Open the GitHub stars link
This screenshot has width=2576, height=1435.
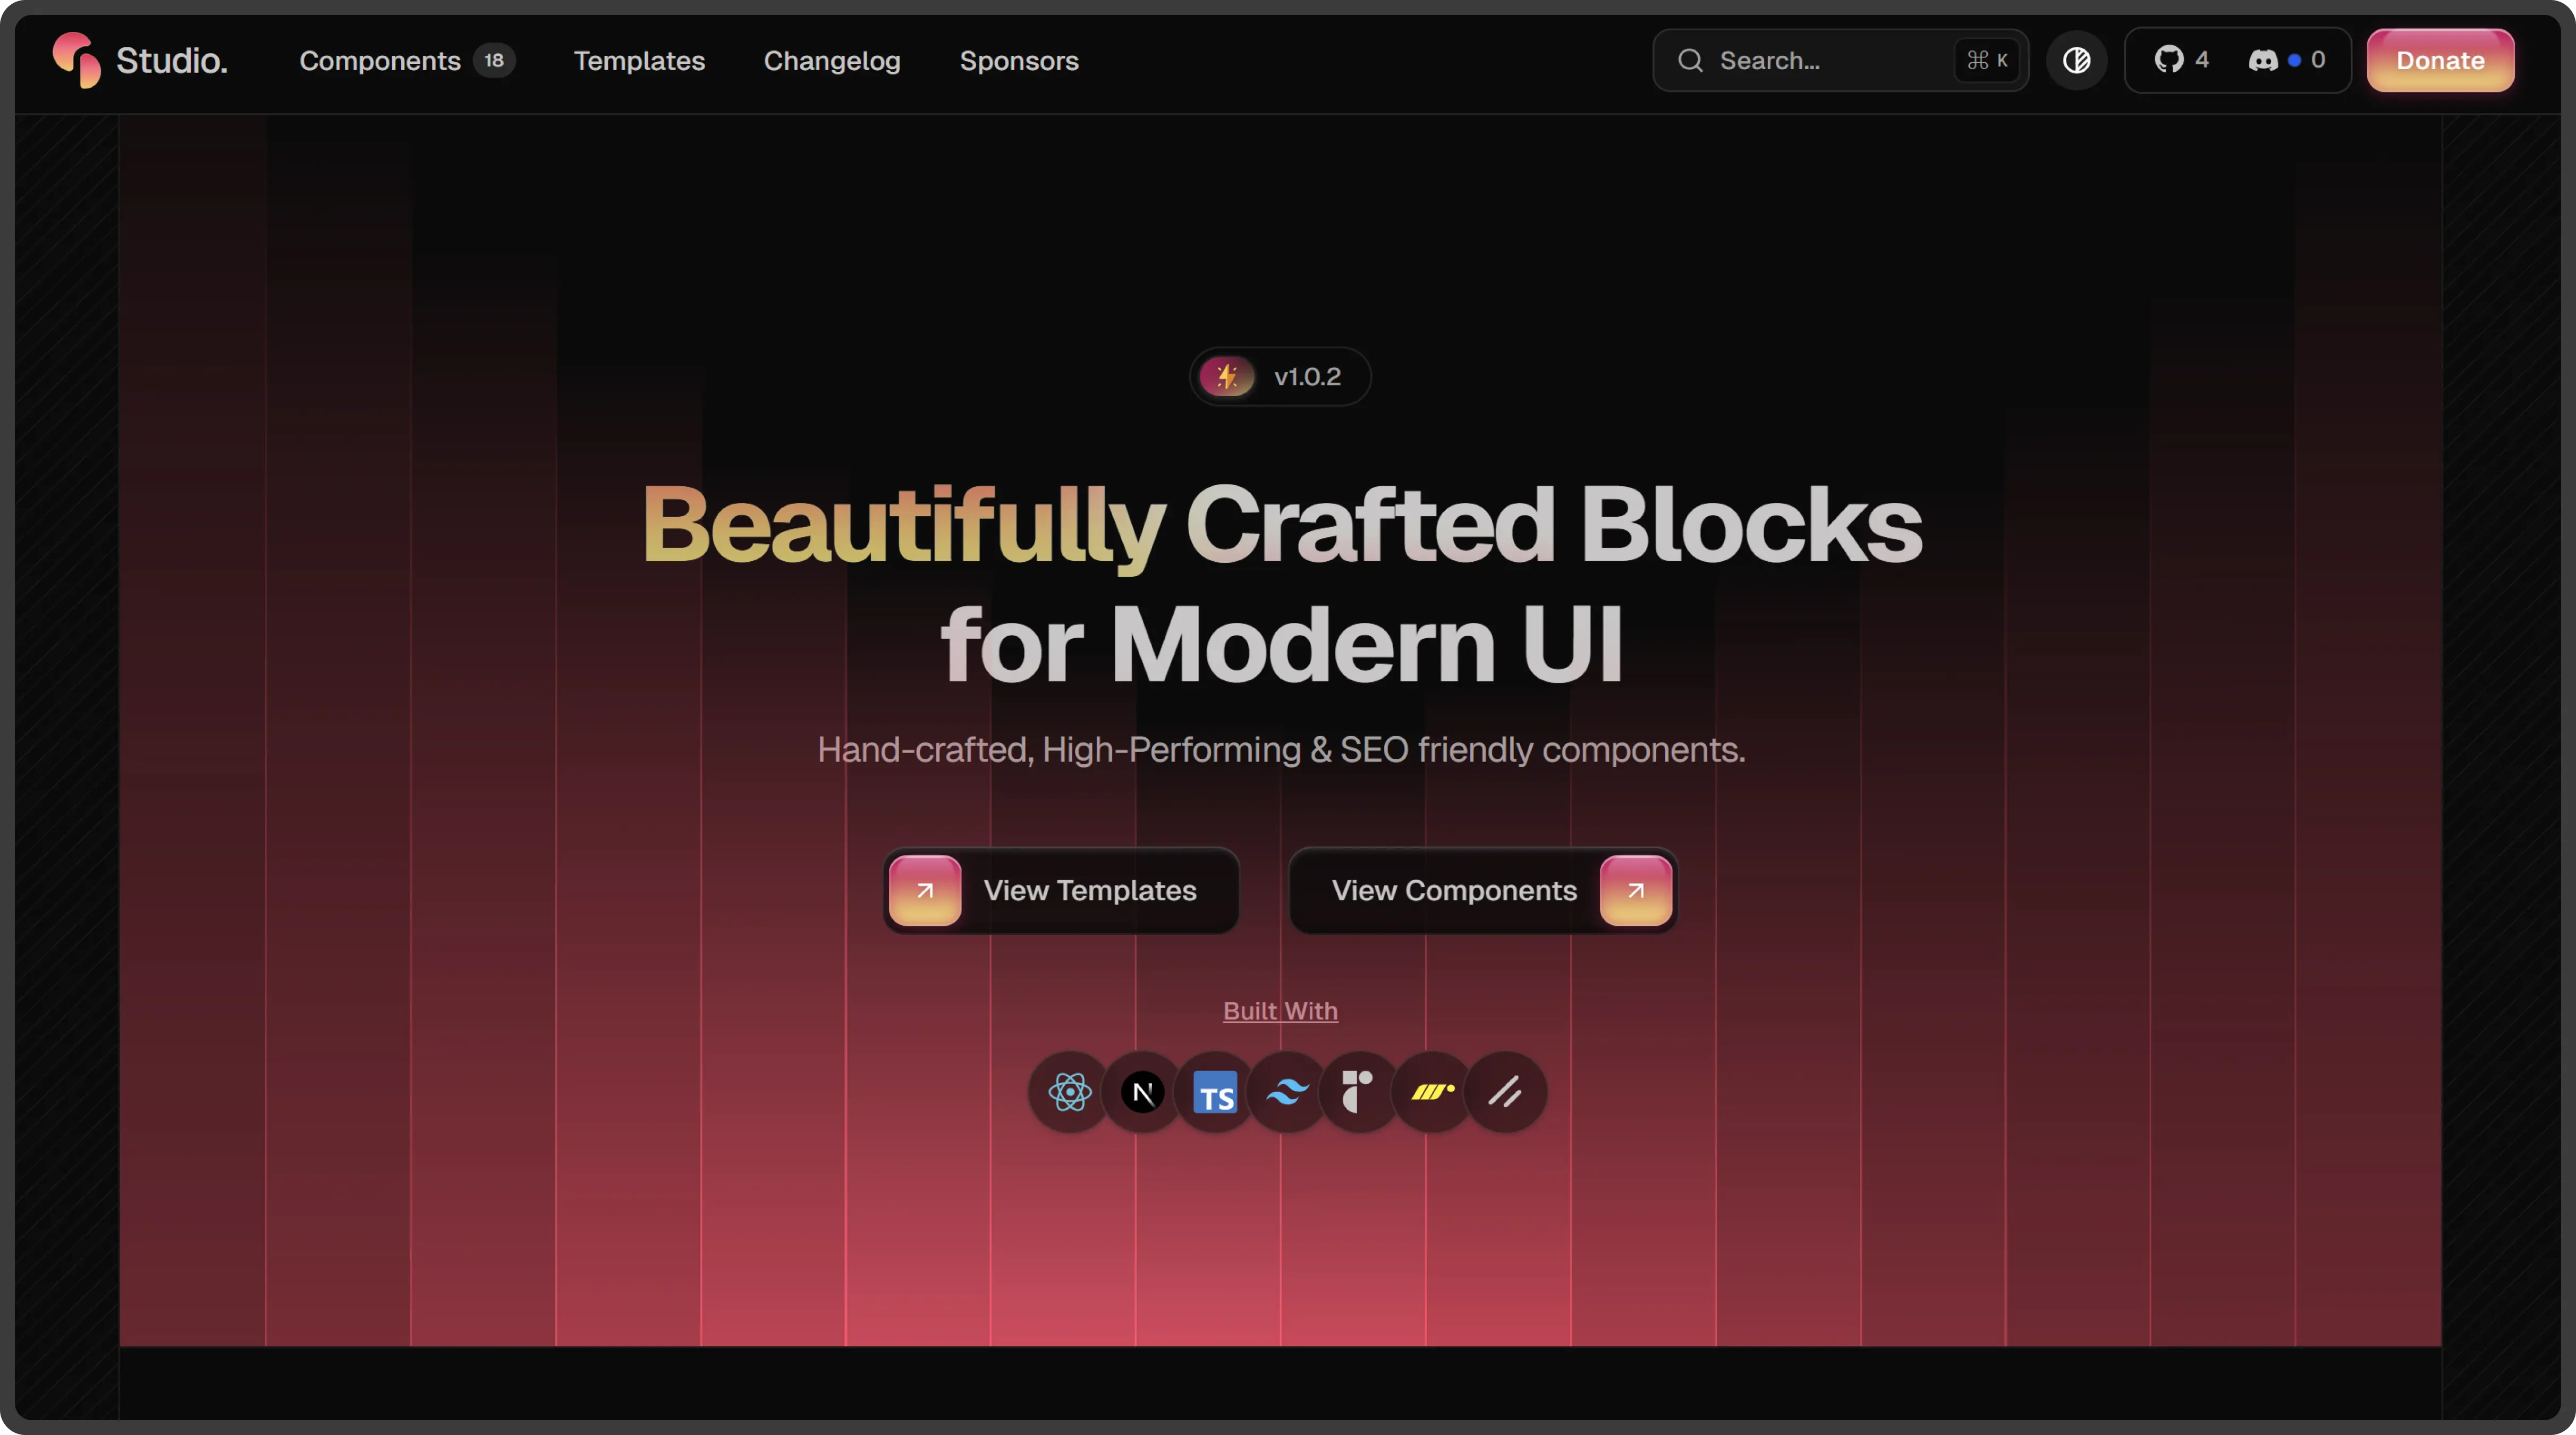2181,60
